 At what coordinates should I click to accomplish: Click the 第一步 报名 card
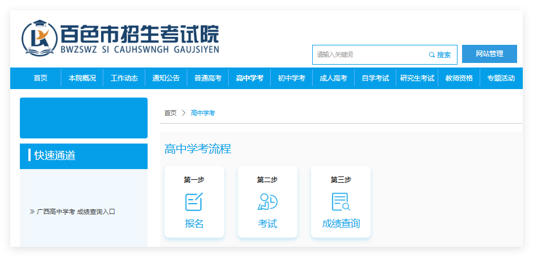coord(194,201)
